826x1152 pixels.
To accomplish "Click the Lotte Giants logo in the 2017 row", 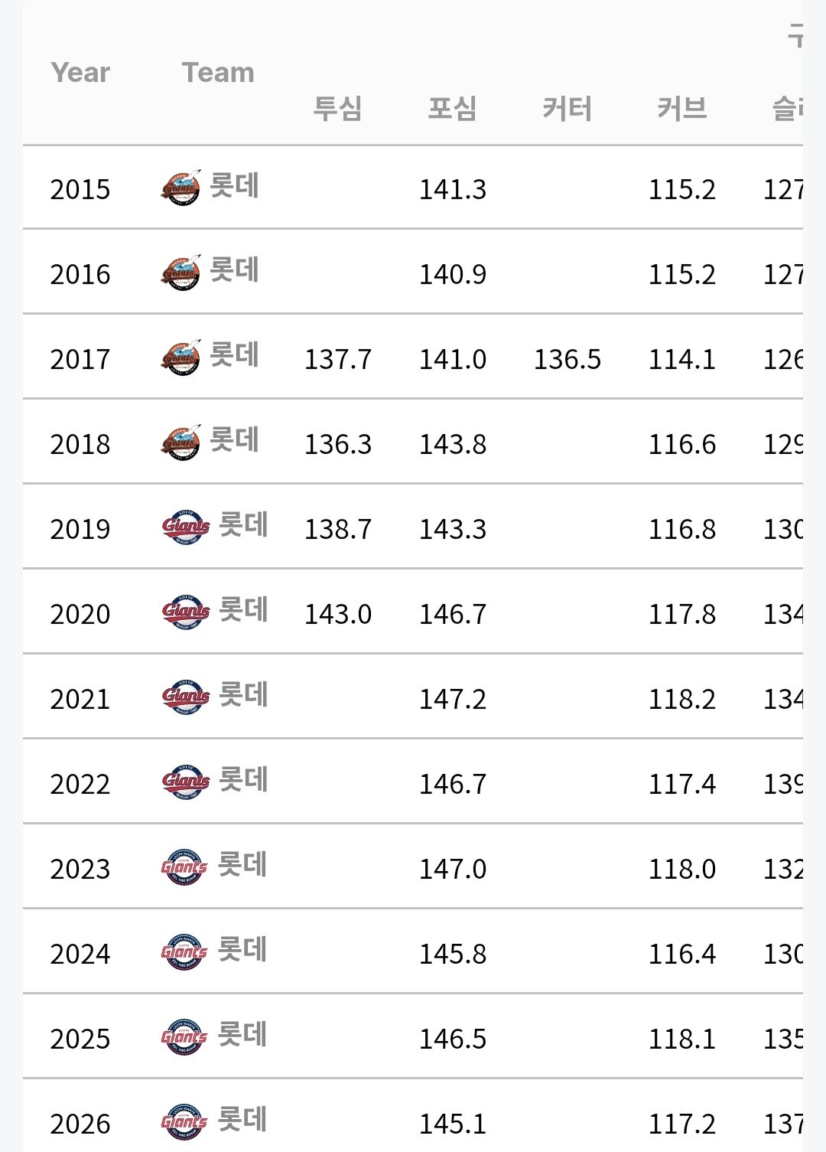I will pyautogui.click(x=180, y=357).
